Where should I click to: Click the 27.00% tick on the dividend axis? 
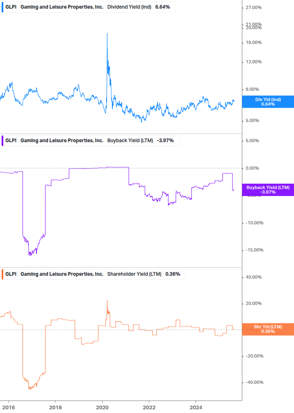(x=253, y=8)
